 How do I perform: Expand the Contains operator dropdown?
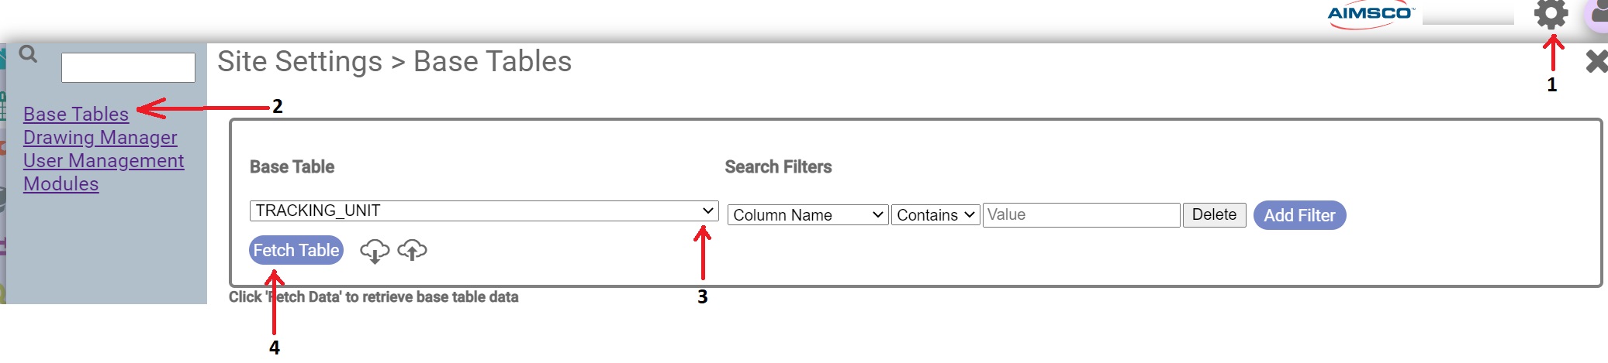pyautogui.click(x=935, y=215)
